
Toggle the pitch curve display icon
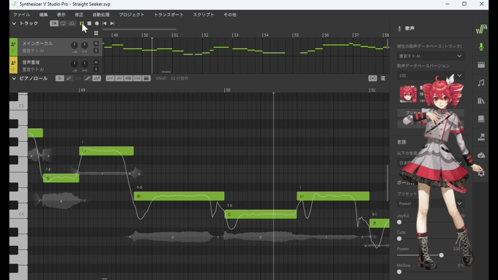click(x=96, y=78)
